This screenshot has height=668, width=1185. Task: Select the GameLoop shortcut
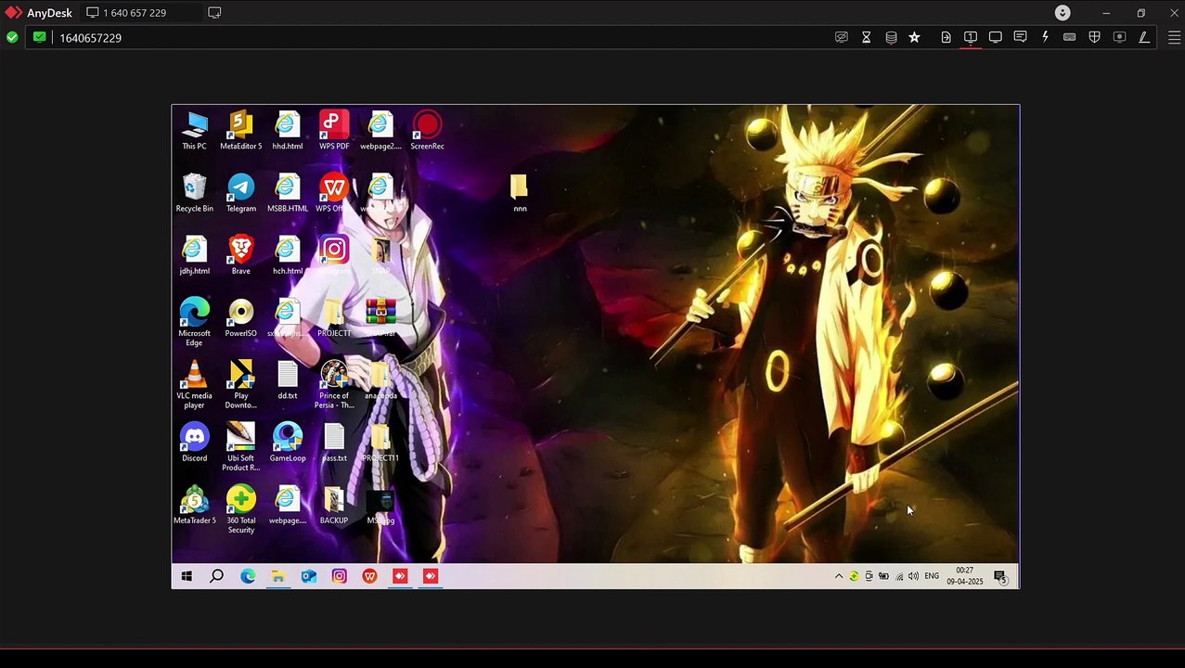(x=288, y=442)
